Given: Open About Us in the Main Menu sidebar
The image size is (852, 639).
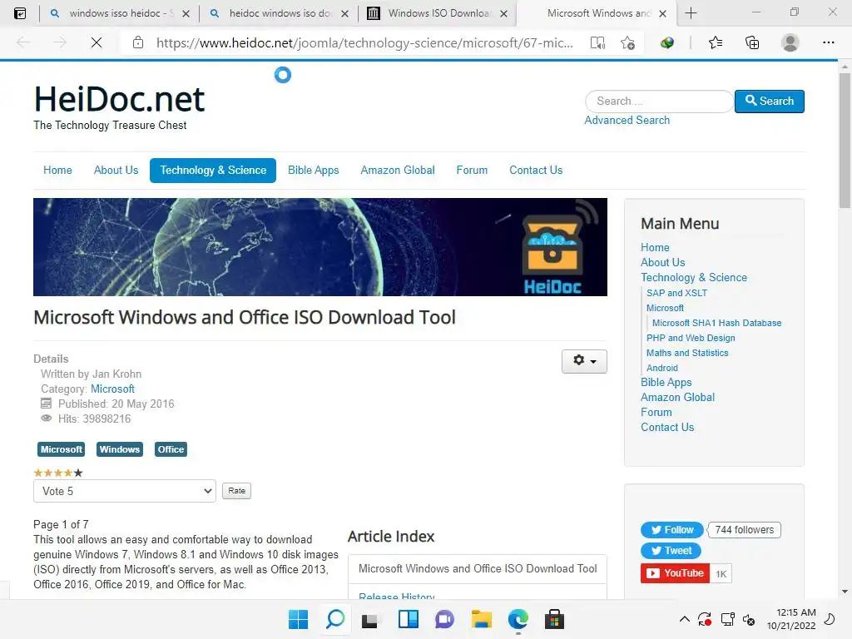Looking at the screenshot, I should [663, 262].
